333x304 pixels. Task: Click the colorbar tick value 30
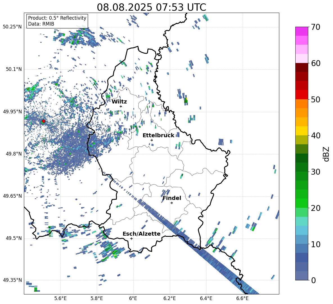[316, 172]
